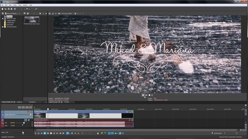Stop video in the preview window controls
248x139 pixels.
[149, 95]
